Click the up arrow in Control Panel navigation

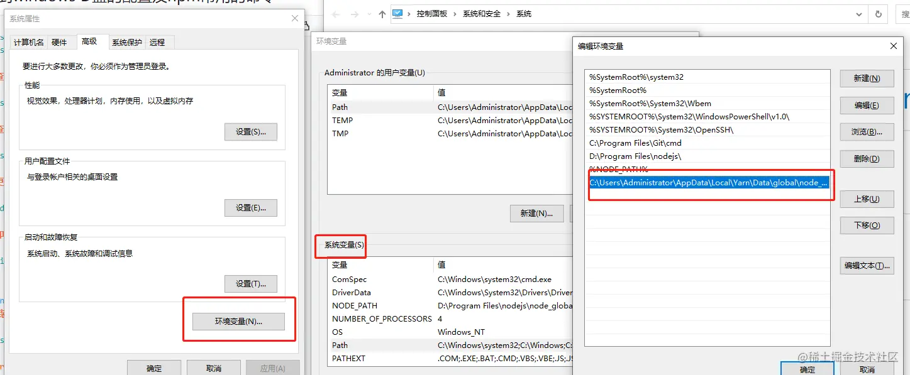(x=382, y=14)
